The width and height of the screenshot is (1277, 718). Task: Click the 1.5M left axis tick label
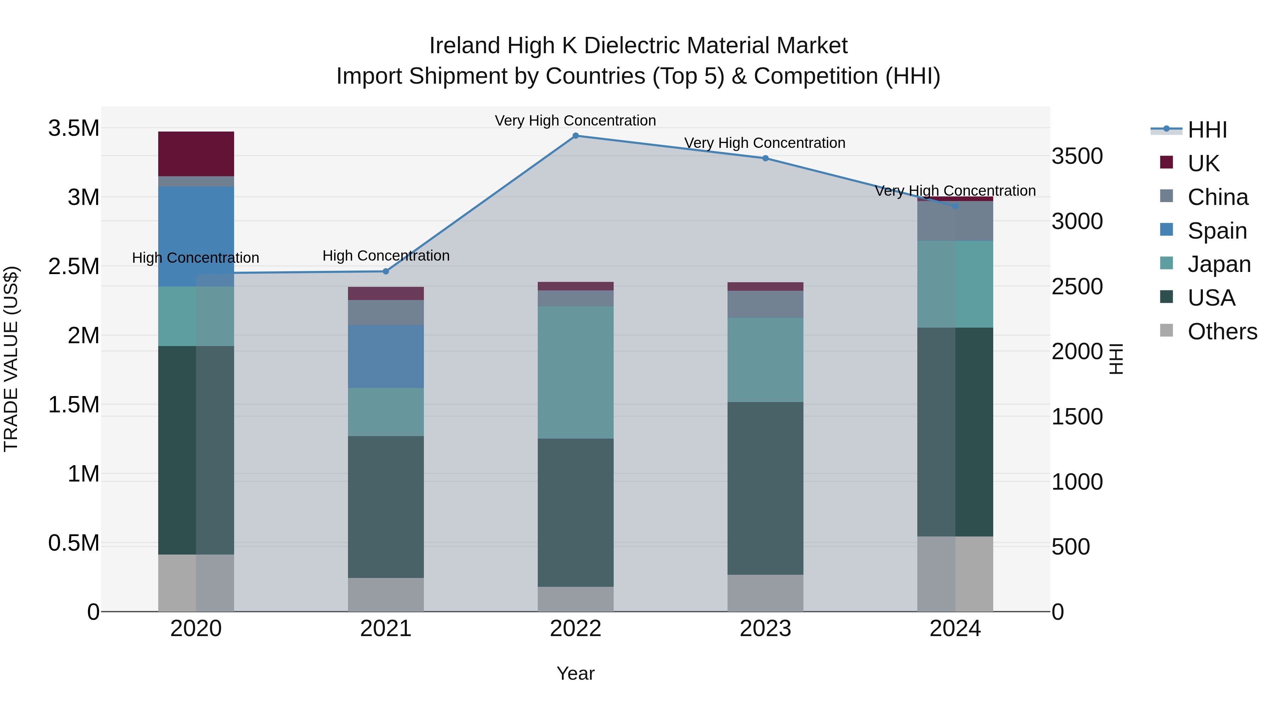tap(74, 405)
